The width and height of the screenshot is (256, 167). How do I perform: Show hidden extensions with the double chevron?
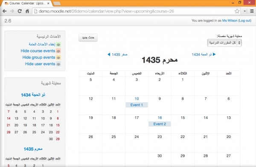click(245, 11)
